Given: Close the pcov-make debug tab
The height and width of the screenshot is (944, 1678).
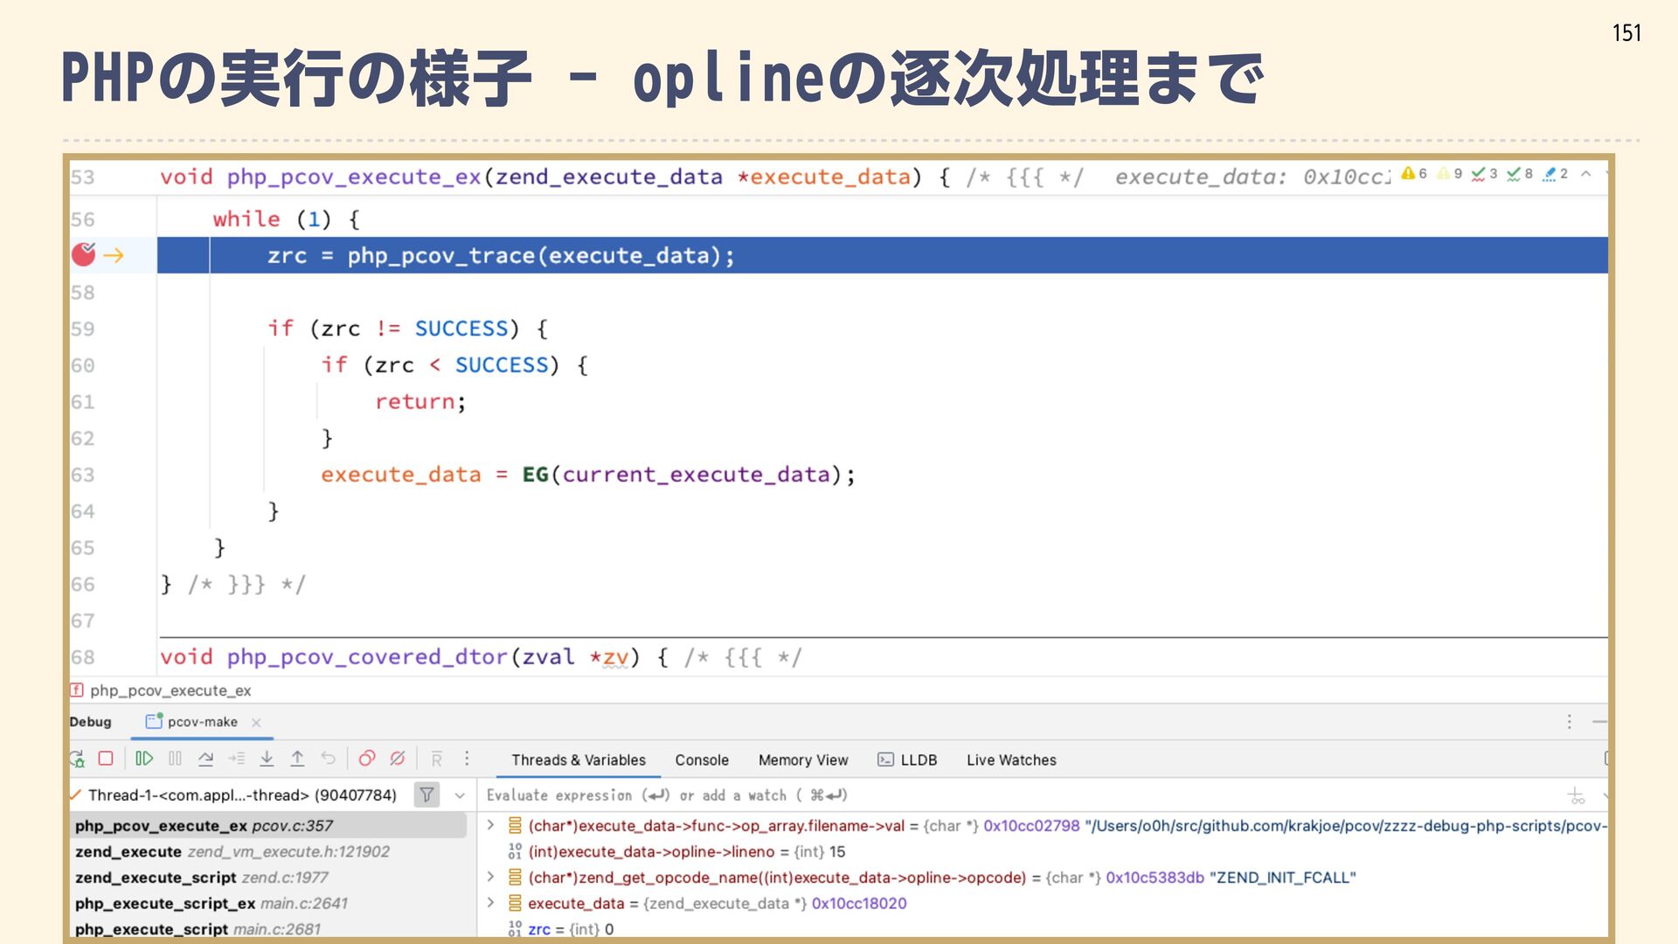Looking at the screenshot, I should 256,722.
